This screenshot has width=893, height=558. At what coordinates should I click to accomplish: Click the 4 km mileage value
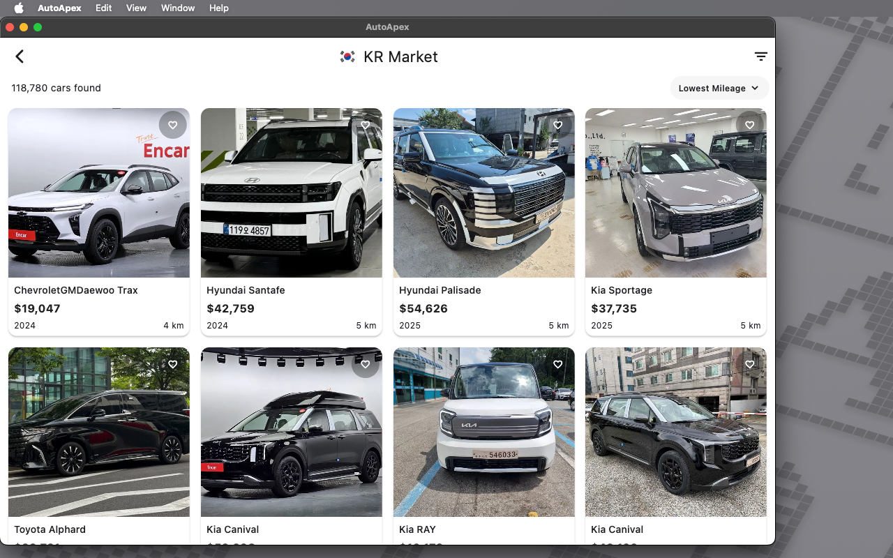pos(174,326)
